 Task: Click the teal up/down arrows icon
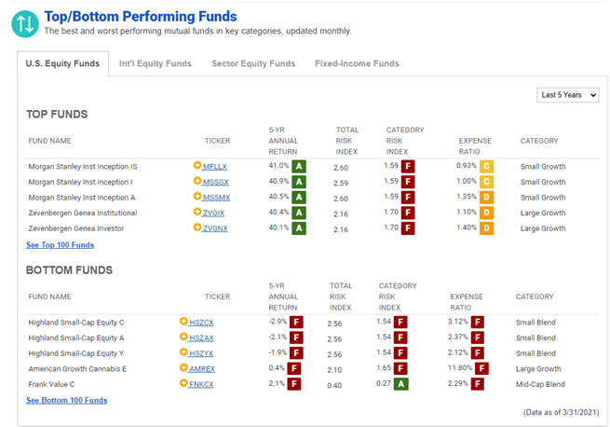point(25,23)
